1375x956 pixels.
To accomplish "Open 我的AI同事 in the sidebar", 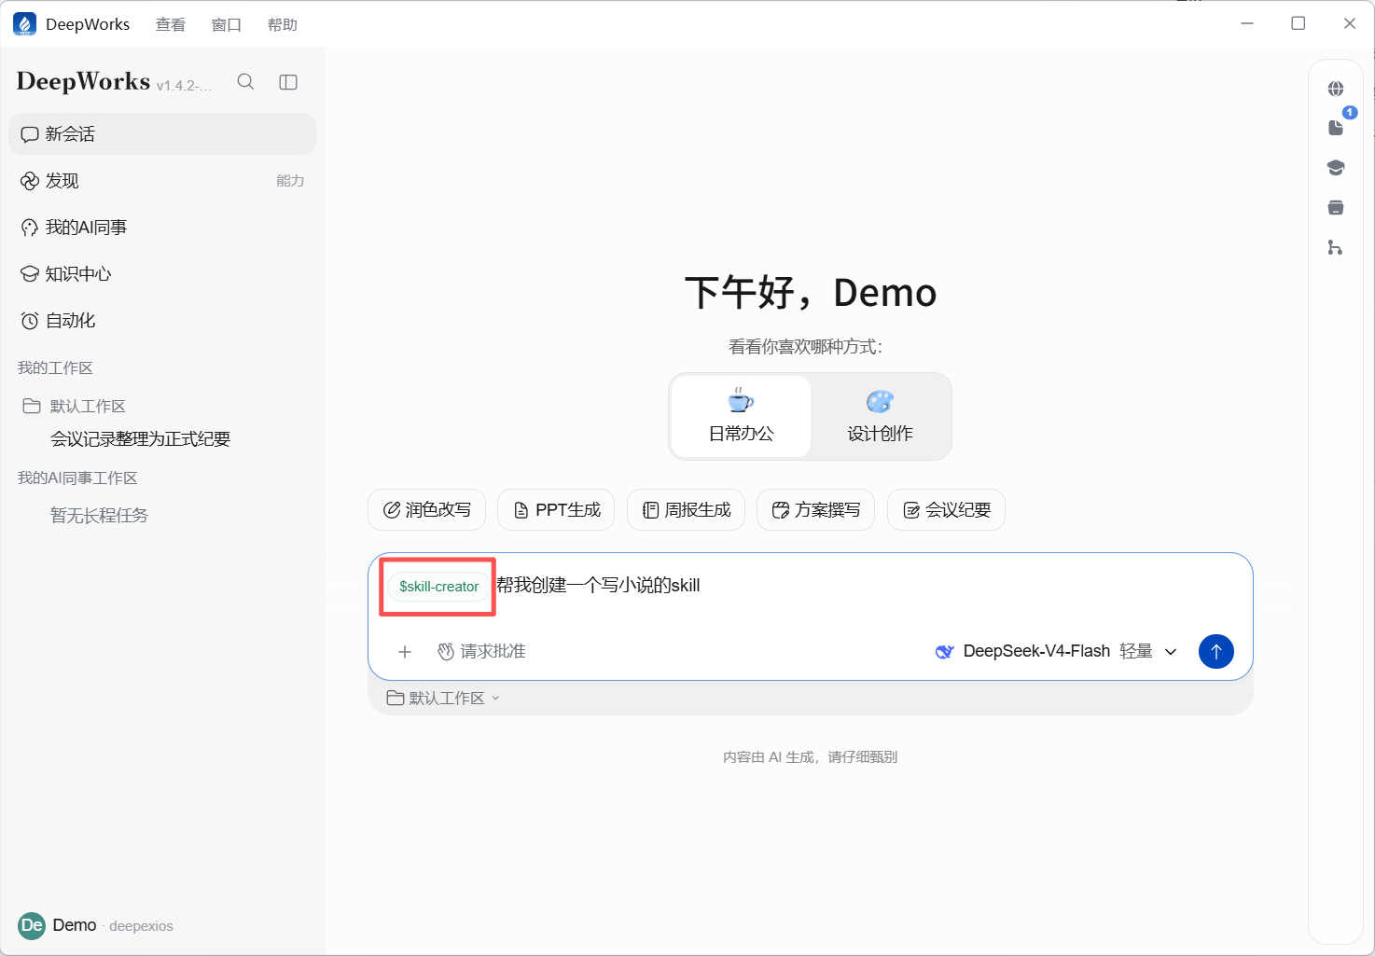I will [x=162, y=228].
